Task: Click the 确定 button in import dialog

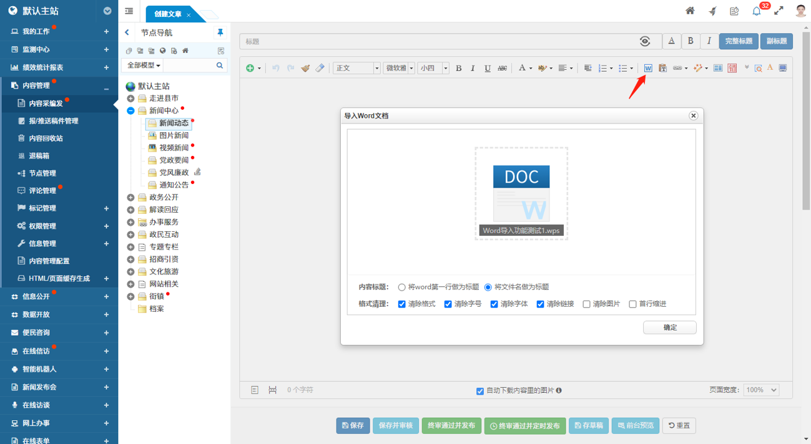Action: click(x=669, y=327)
